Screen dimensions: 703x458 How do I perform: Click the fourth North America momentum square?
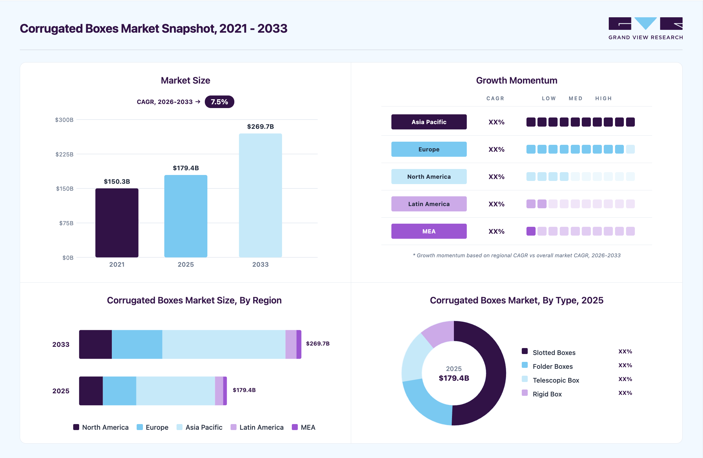[564, 177]
